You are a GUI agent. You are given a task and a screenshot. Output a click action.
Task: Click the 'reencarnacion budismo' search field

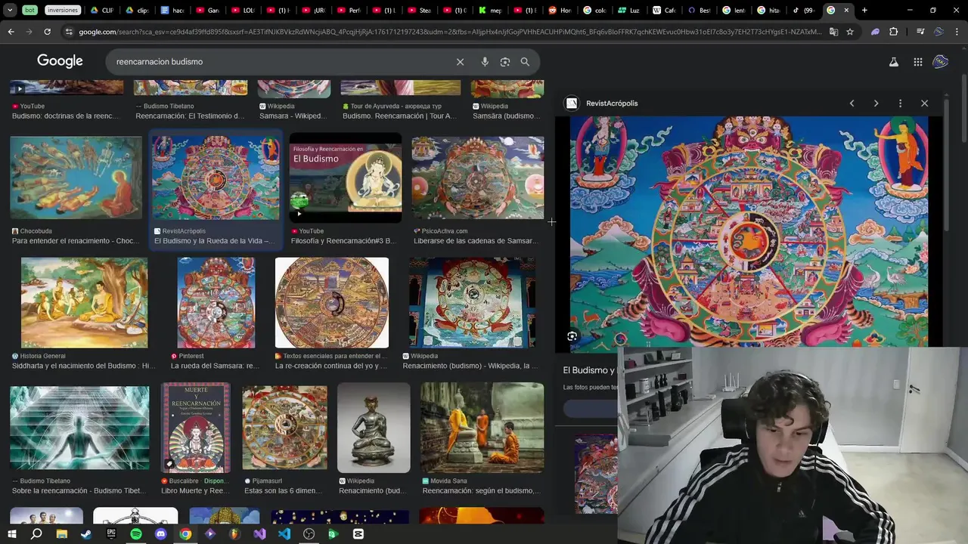pyautogui.click(x=280, y=62)
